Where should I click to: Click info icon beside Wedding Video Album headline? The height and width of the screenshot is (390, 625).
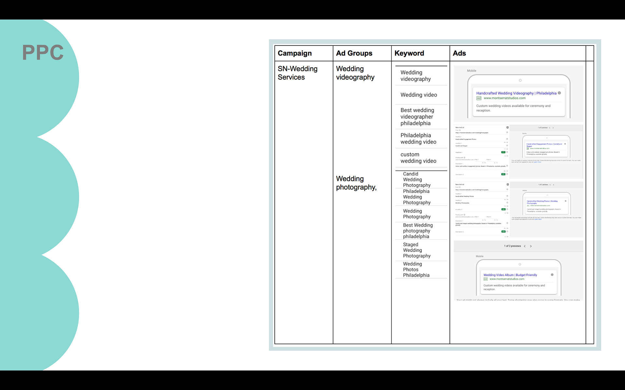[552, 275]
